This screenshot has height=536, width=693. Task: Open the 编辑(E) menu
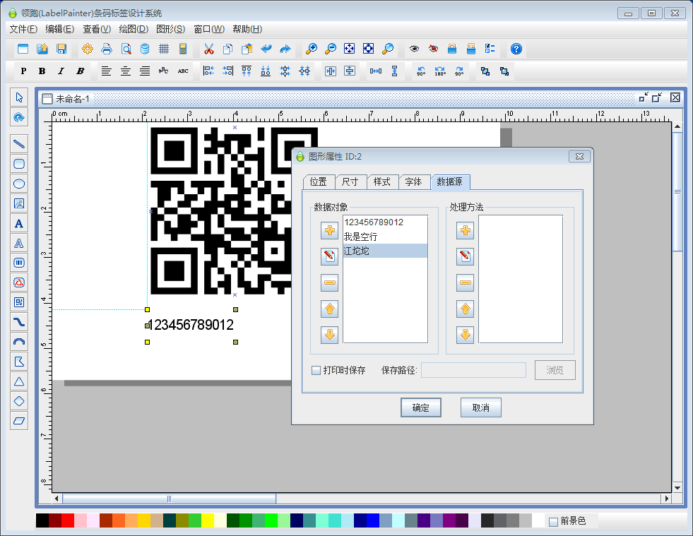tap(59, 29)
